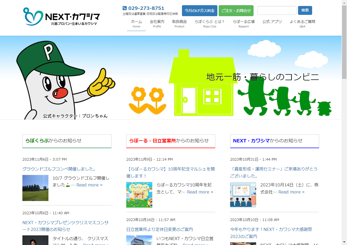Click the vertical scrollbar thumb

[344, 42]
